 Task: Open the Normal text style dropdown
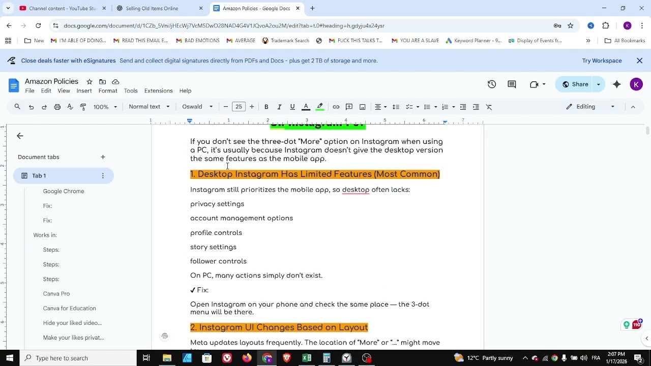(x=149, y=107)
